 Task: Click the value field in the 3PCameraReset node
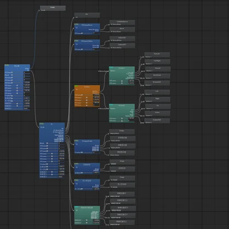[96, 33]
